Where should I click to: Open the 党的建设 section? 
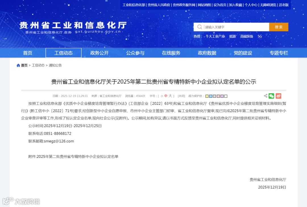(242, 53)
